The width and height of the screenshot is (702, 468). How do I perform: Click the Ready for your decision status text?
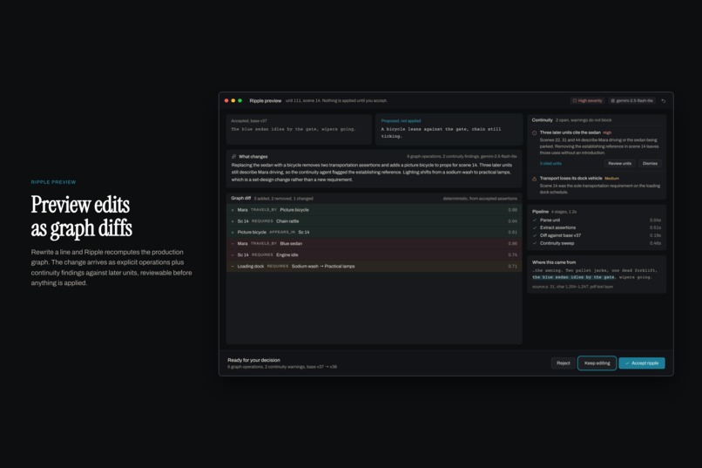point(253,360)
